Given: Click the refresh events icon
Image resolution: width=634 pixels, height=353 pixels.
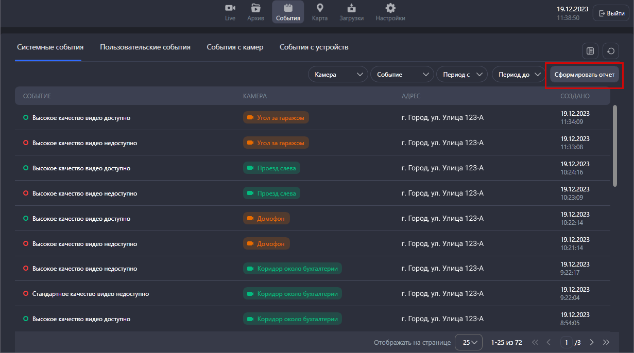Looking at the screenshot, I should coord(611,51).
